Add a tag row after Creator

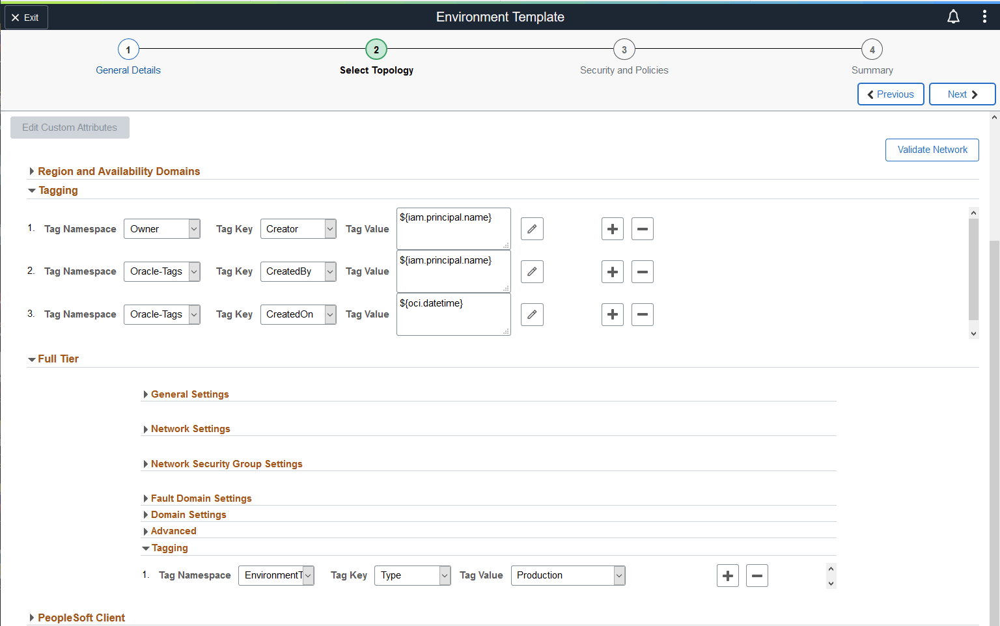pyautogui.click(x=613, y=229)
